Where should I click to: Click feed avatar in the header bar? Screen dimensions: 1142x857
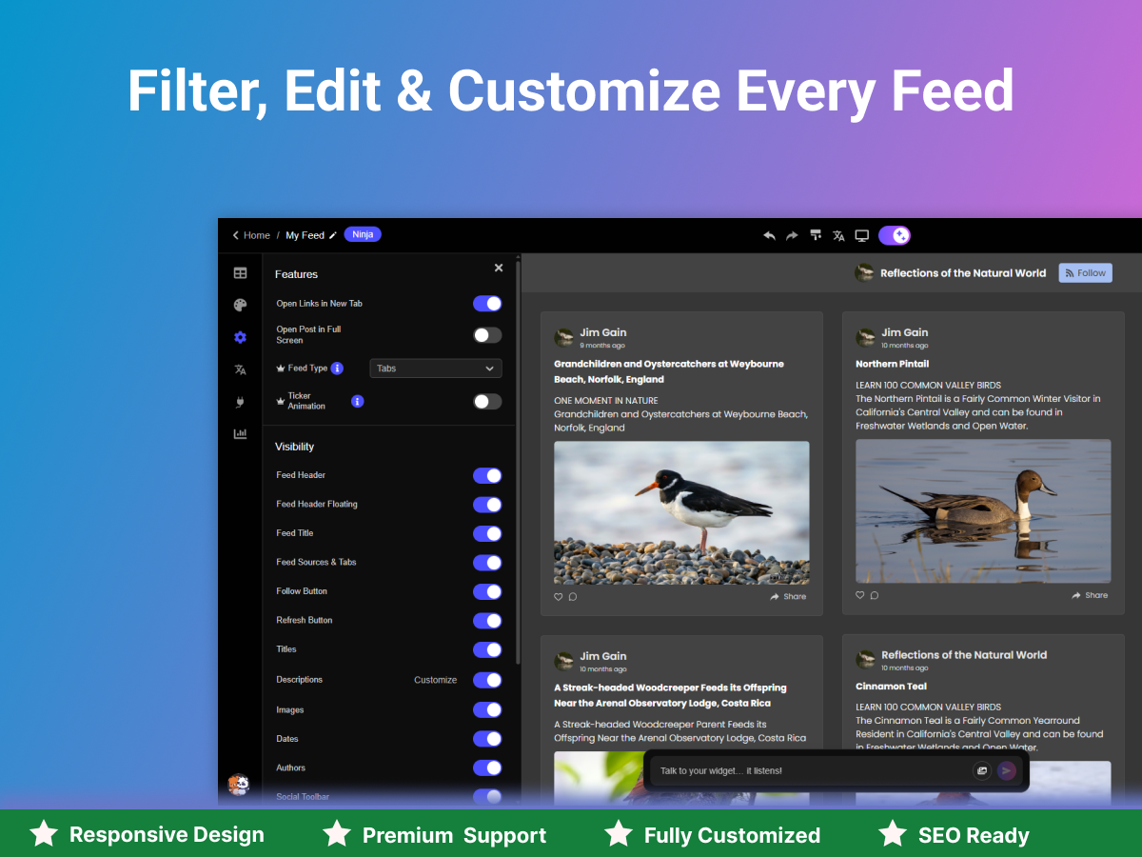pyautogui.click(x=864, y=273)
